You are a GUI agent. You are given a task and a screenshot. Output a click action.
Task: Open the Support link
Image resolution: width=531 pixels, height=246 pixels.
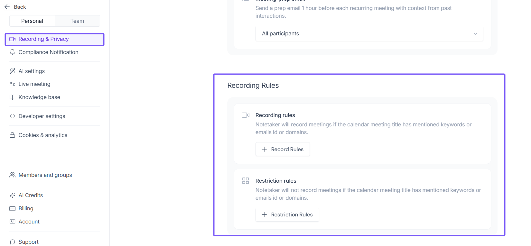coord(28,242)
